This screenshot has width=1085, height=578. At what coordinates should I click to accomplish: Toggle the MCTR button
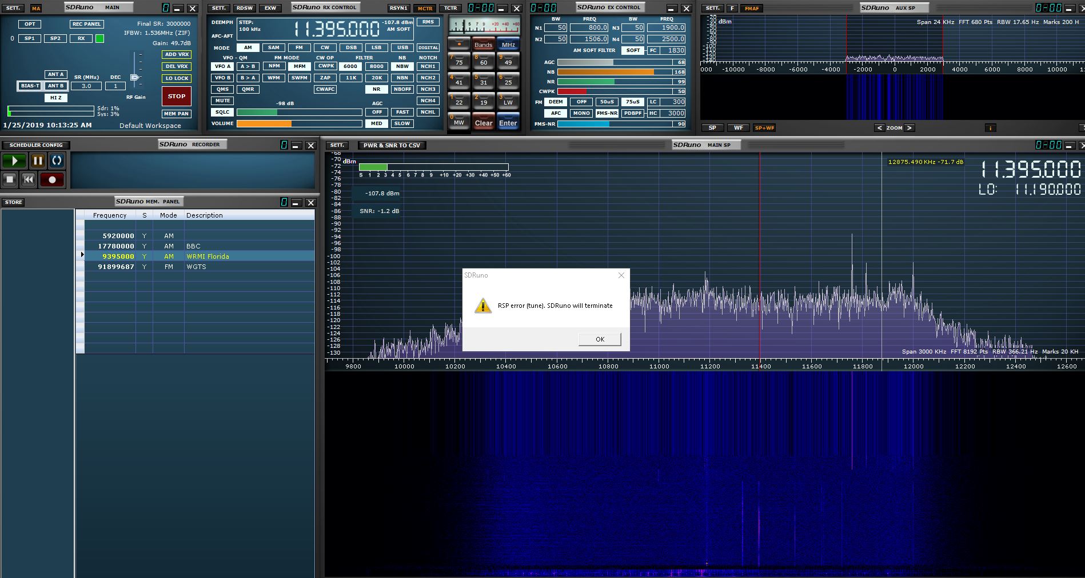425,8
